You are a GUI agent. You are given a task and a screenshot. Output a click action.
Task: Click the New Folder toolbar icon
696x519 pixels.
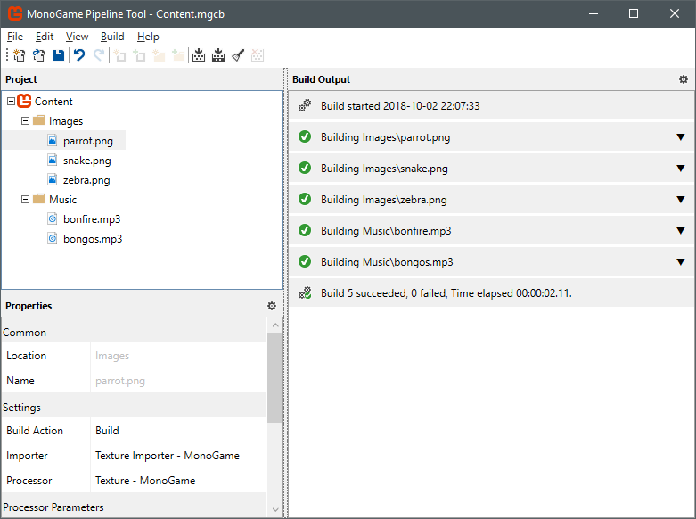[159, 55]
